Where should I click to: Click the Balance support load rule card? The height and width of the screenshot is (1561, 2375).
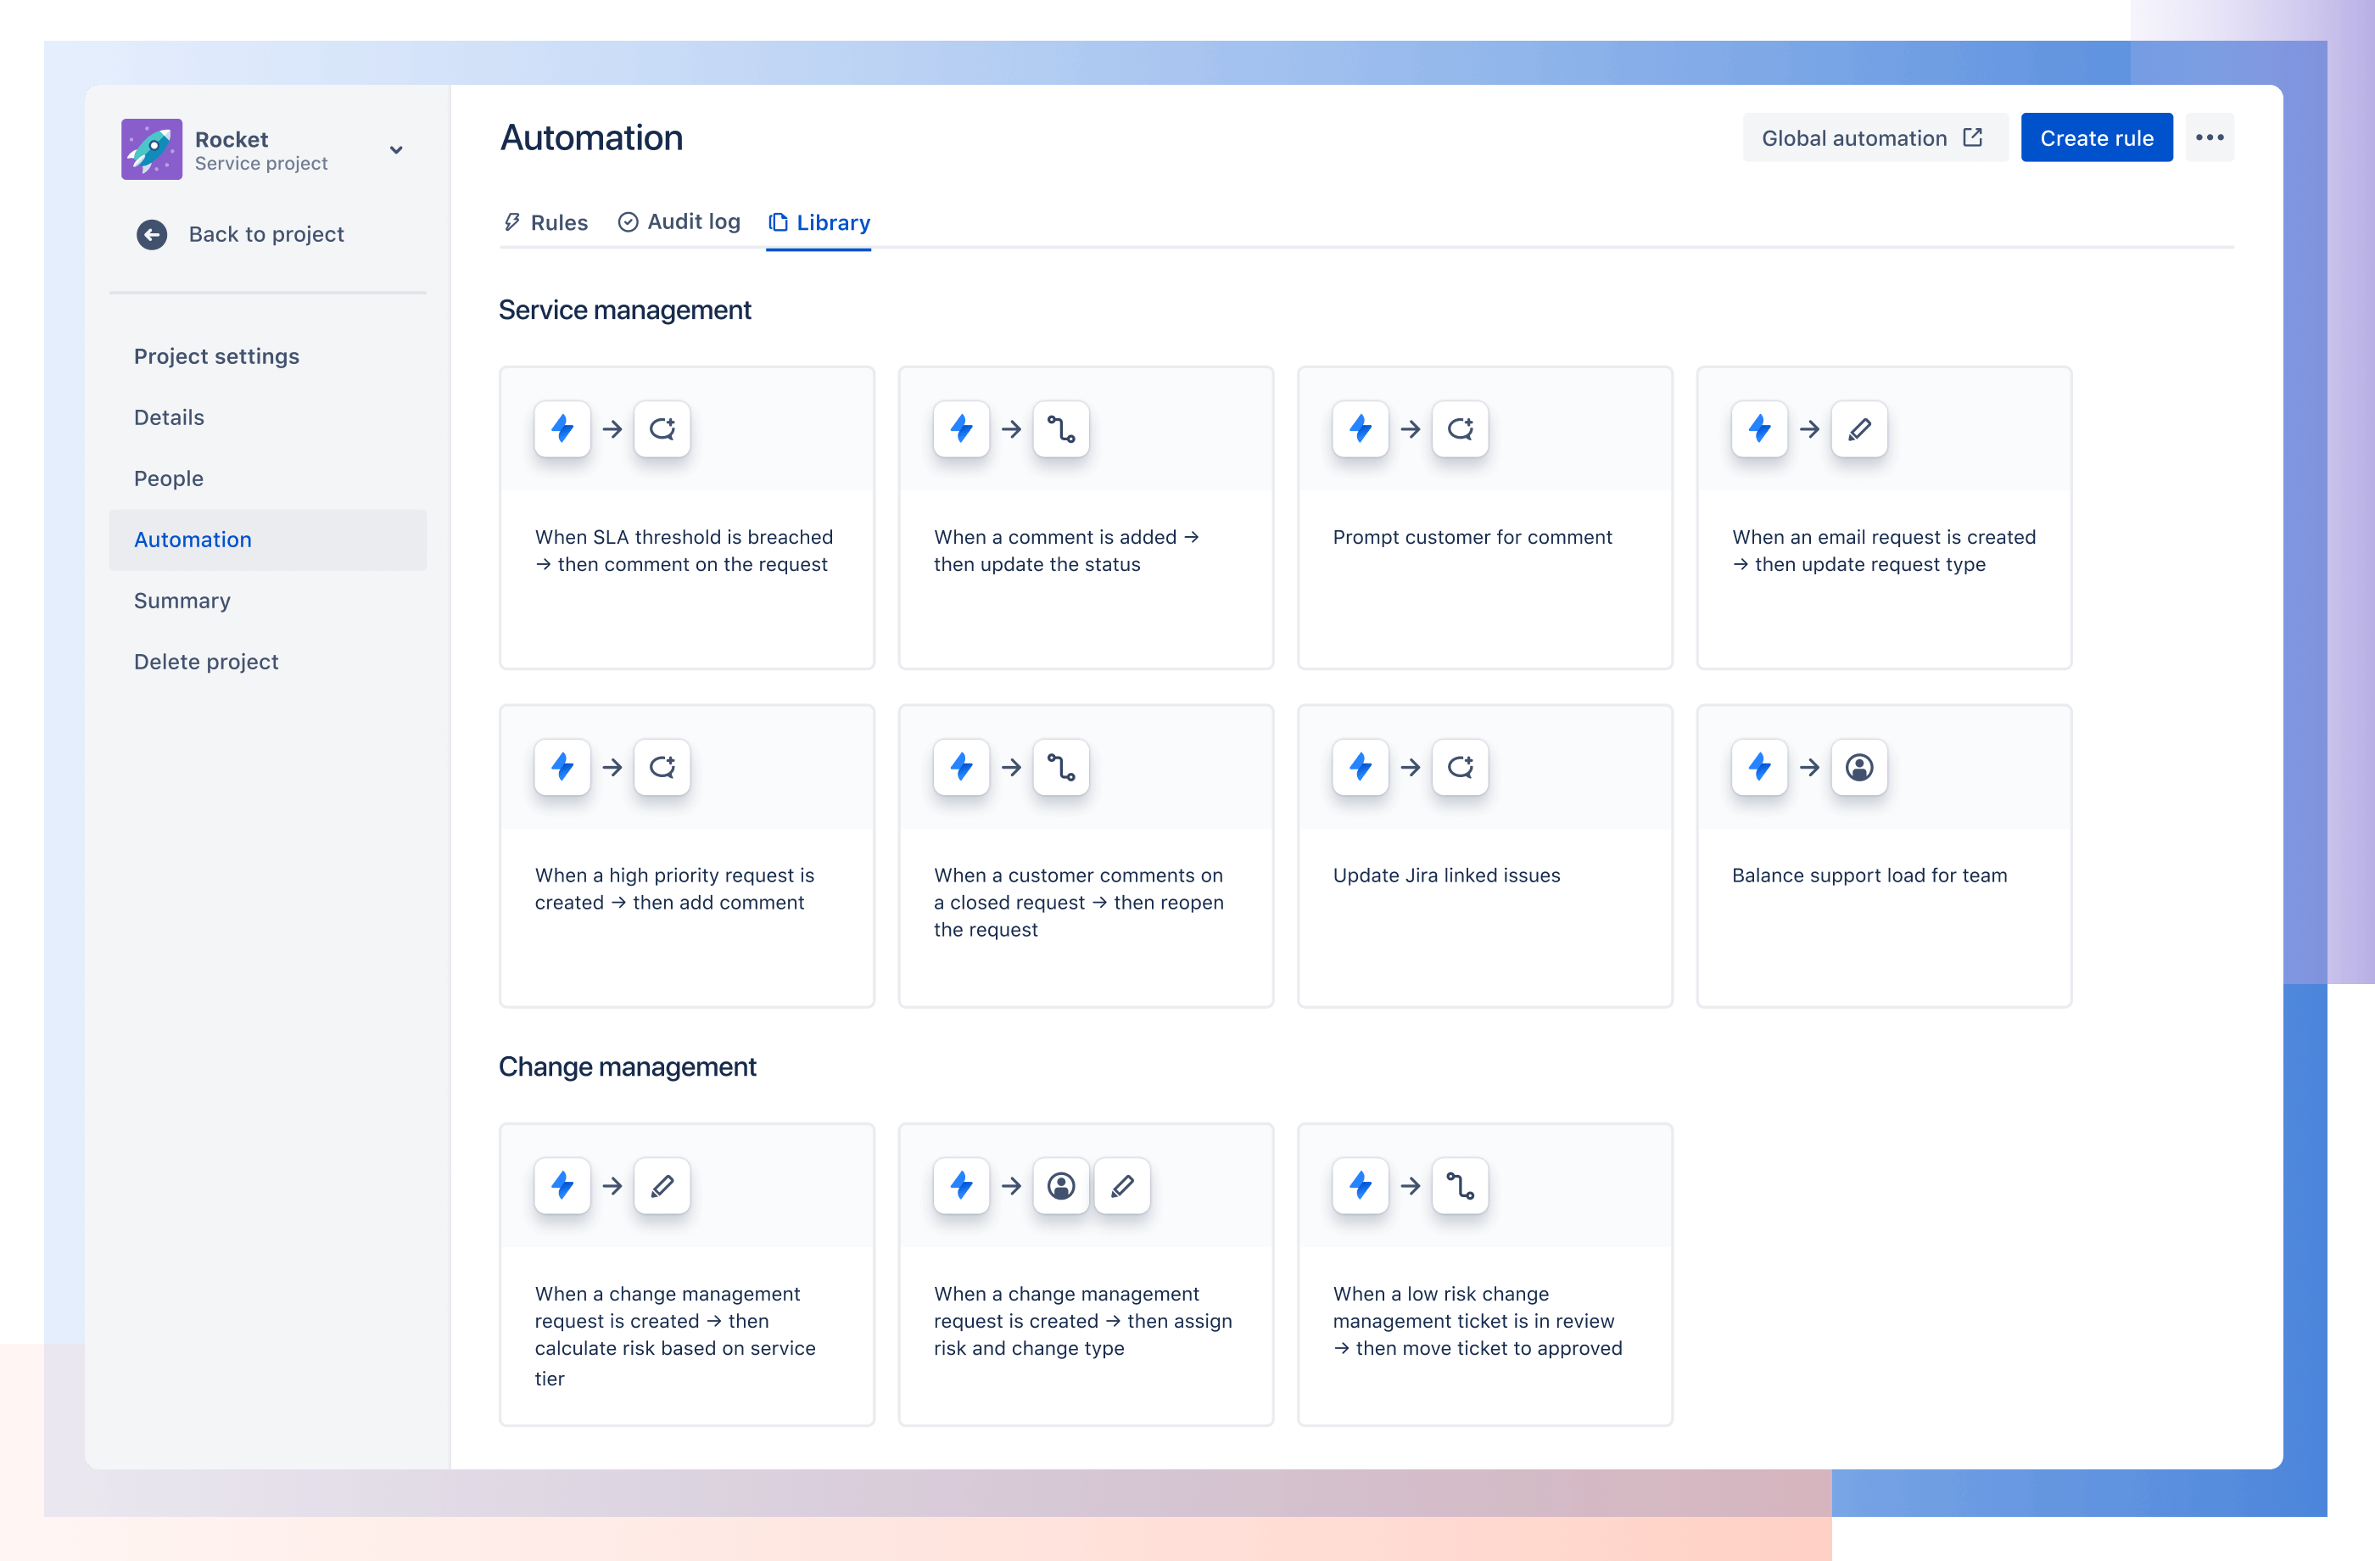pyautogui.click(x=1884, y=853)
